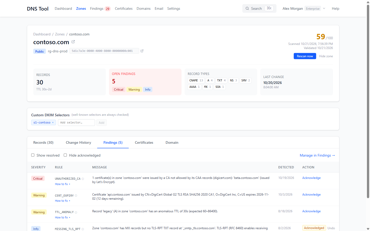The height and width of the screenshot is (231, 370).
Task: Click the Public zone badge
Action: tap(40, 51)
